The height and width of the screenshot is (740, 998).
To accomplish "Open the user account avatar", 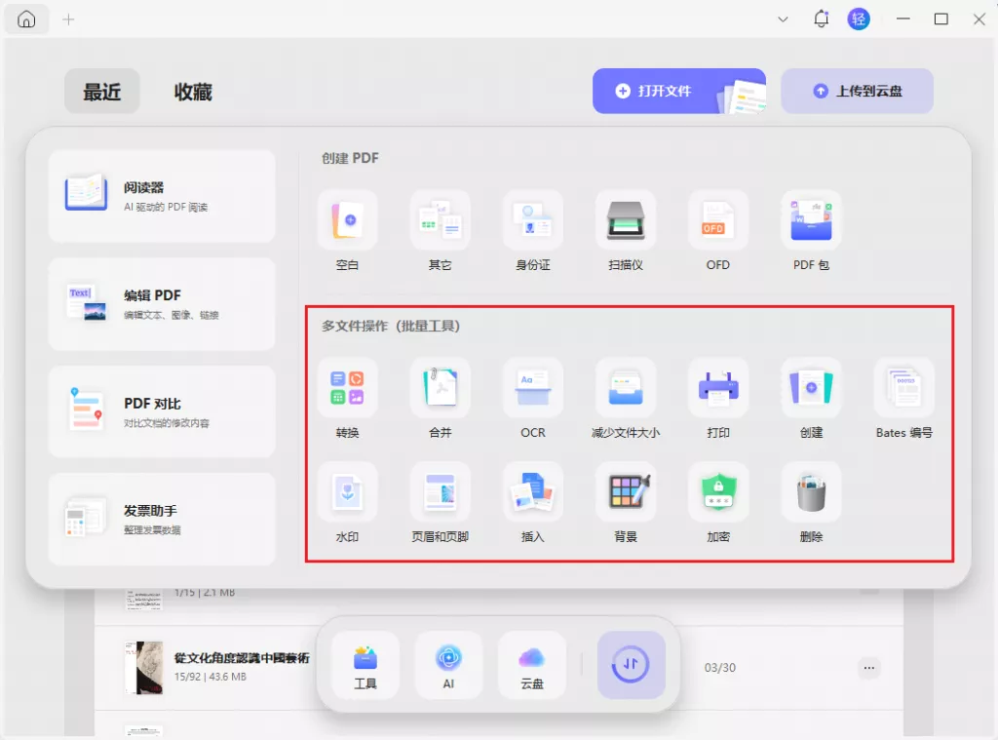I will [x=859, y=19].
